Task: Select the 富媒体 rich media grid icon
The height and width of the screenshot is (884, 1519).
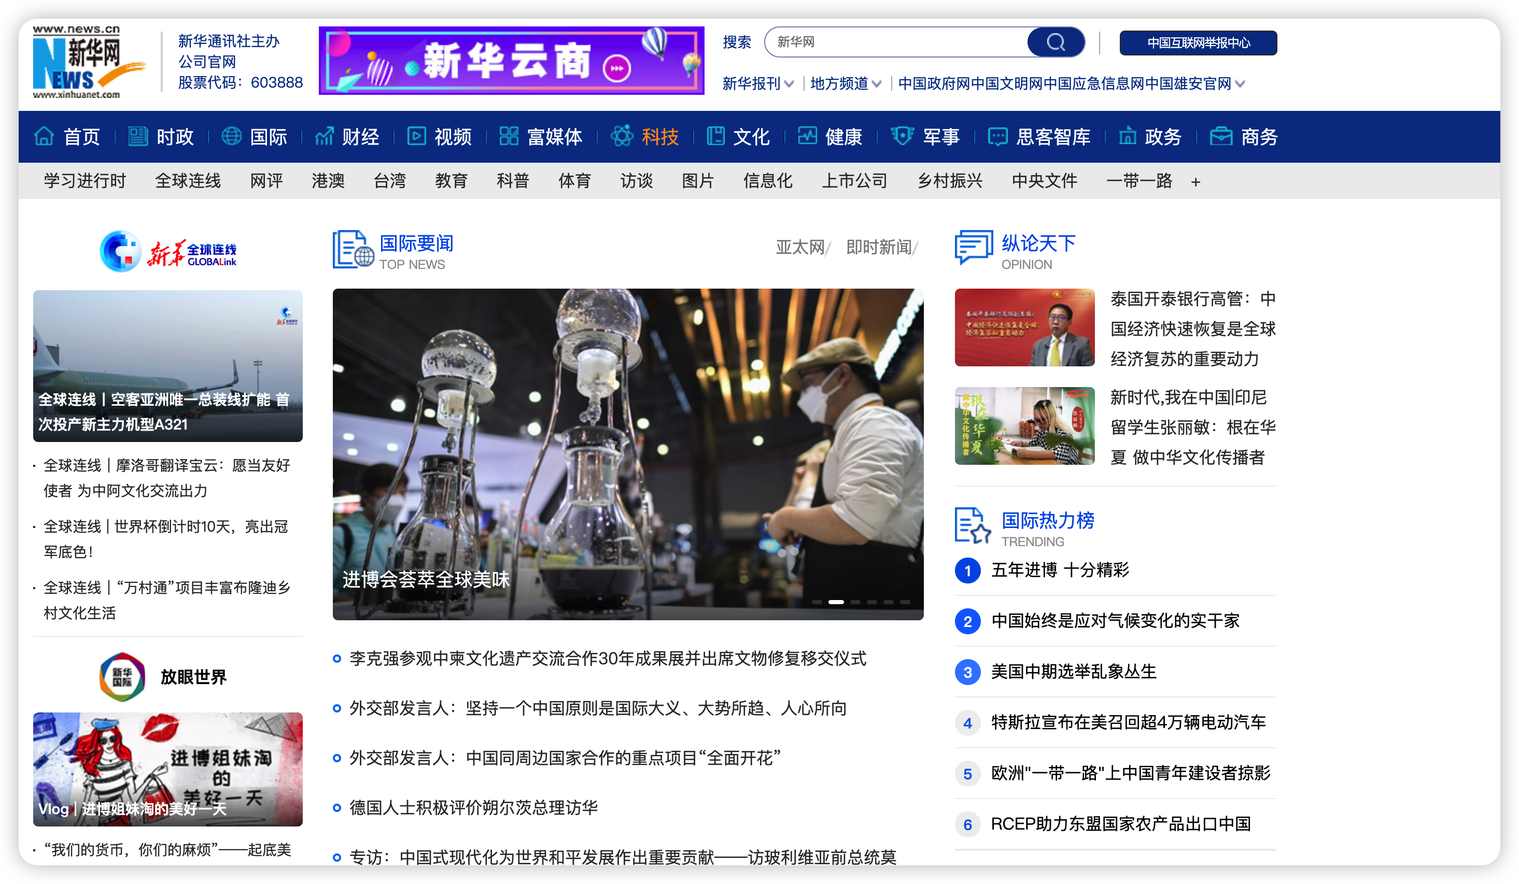Action: pos(508,137)
